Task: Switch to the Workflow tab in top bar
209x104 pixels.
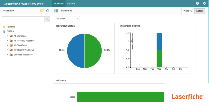Action: click(59, 4)
